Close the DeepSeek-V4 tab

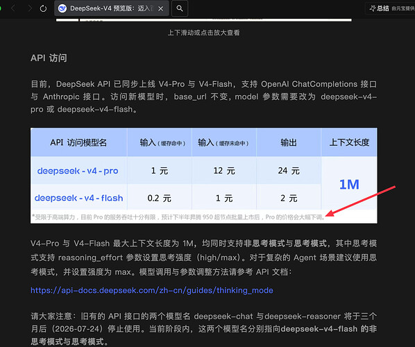coord(160,9)
